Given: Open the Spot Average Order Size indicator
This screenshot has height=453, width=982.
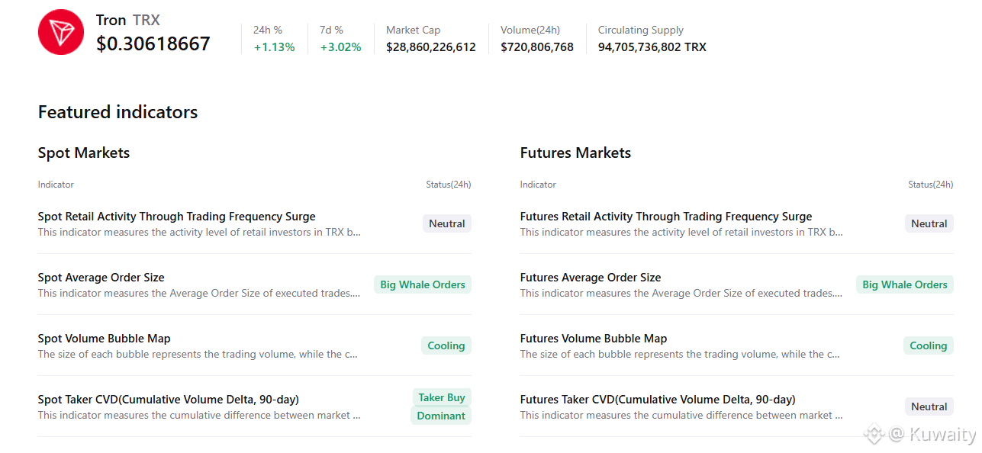Looking at the screenshot, I should click(x=101, y=278).
